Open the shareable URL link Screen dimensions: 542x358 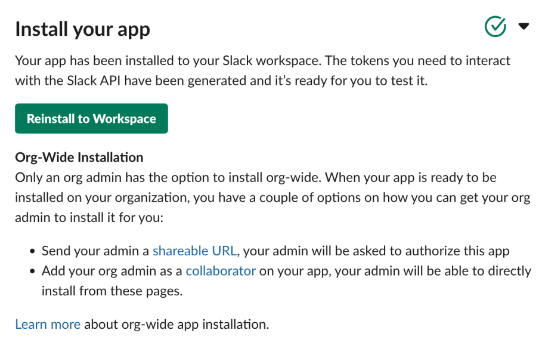194,251
